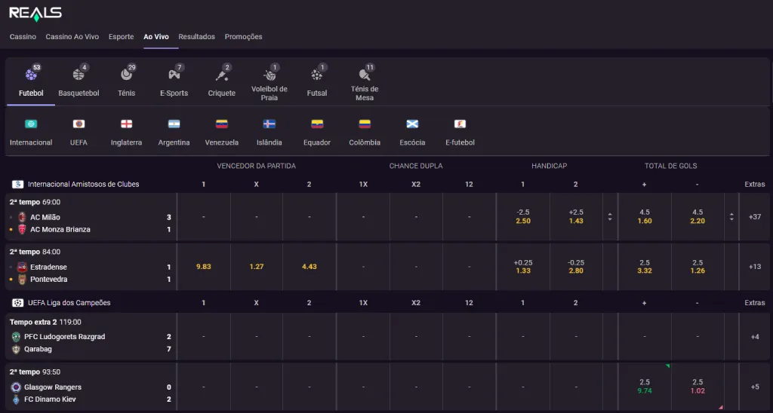
Task: Pick over 2.5 goals at 9.74
Action: coord(644,387)
